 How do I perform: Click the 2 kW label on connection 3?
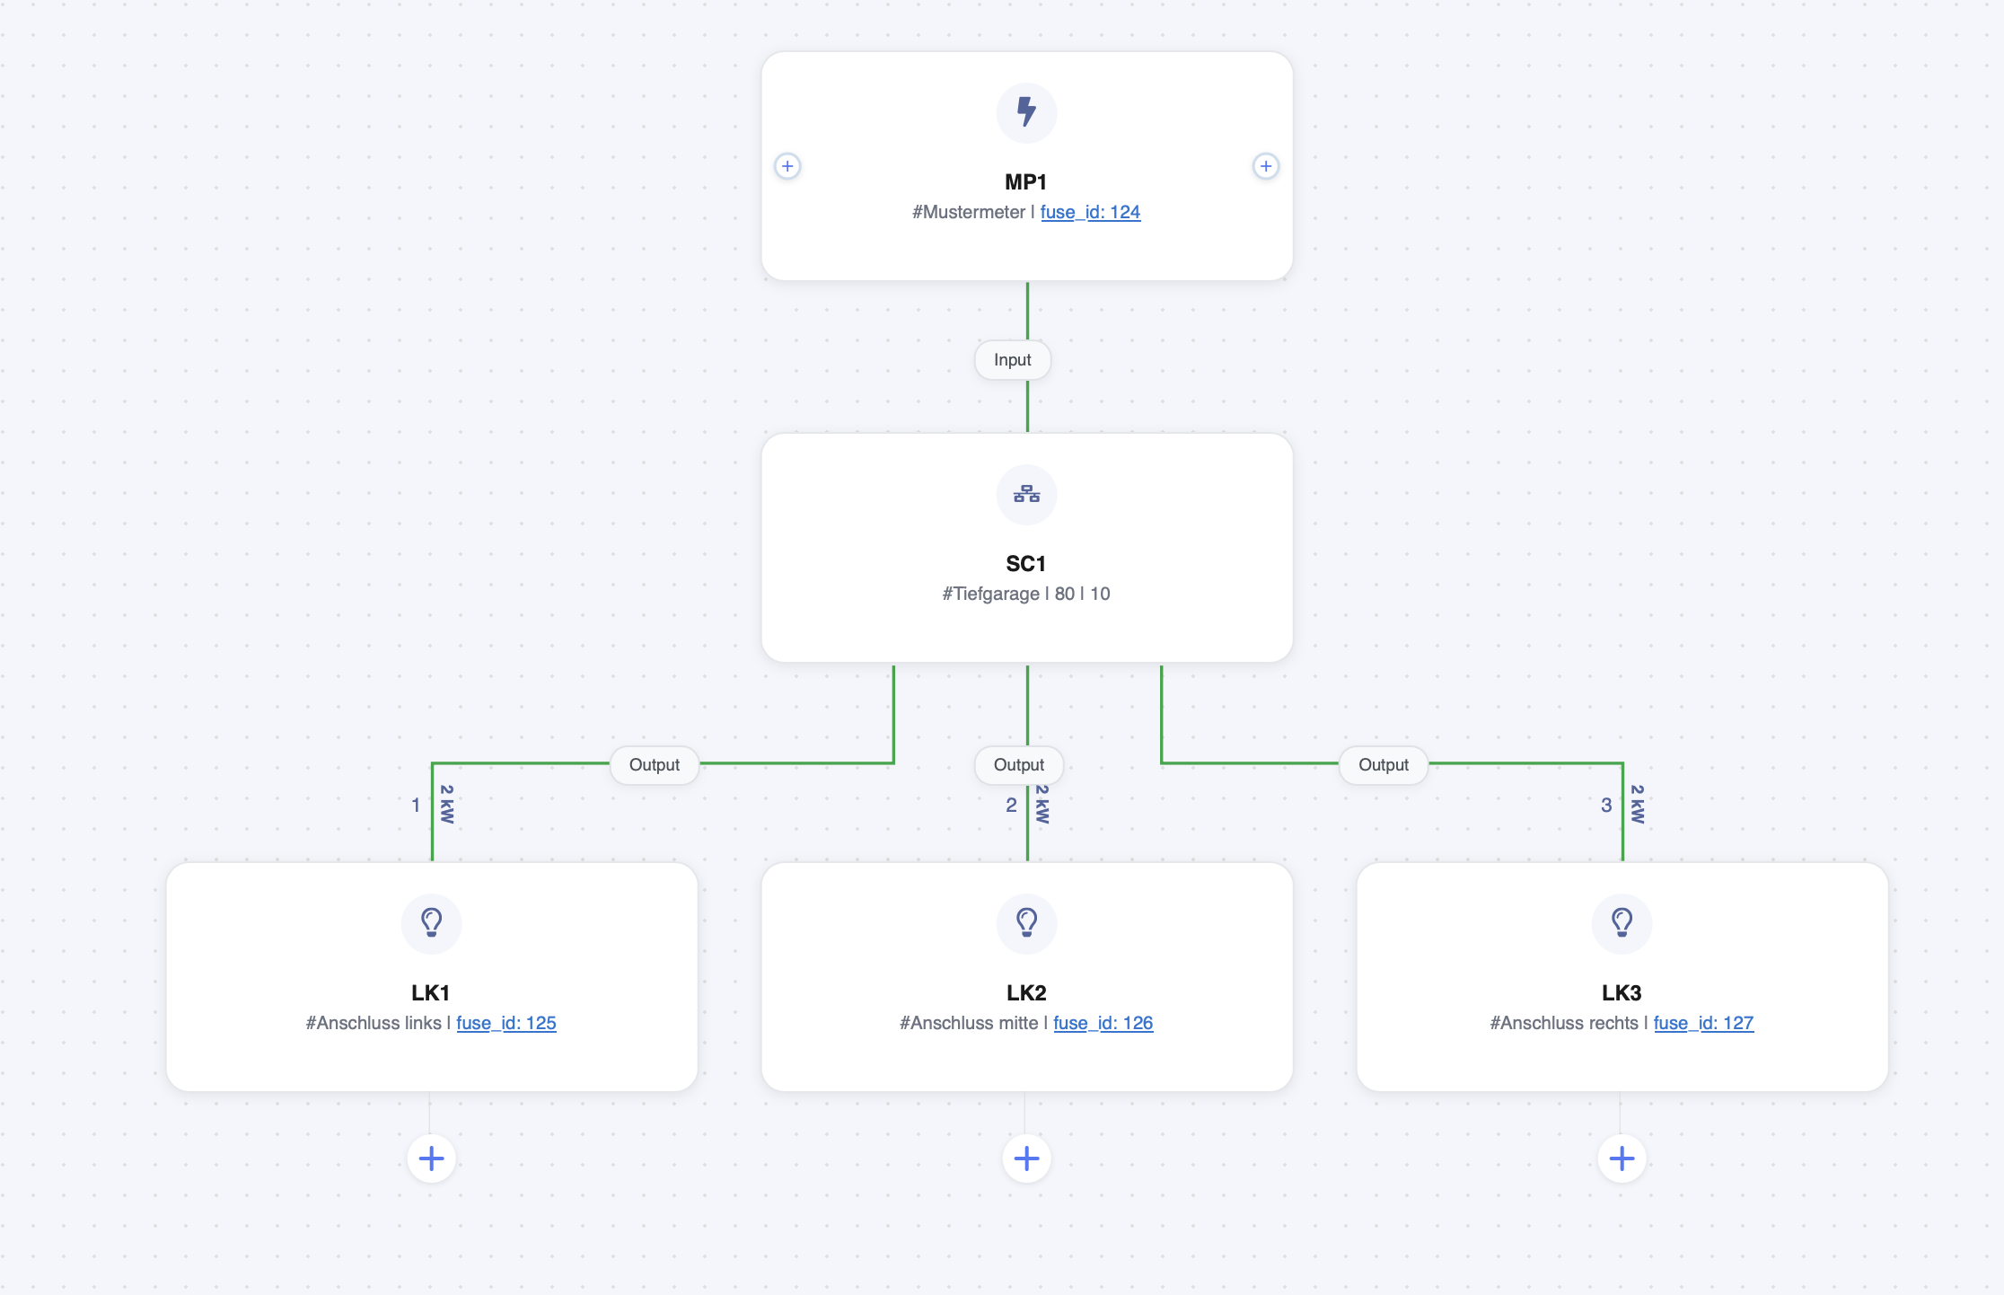(1638, 805)
